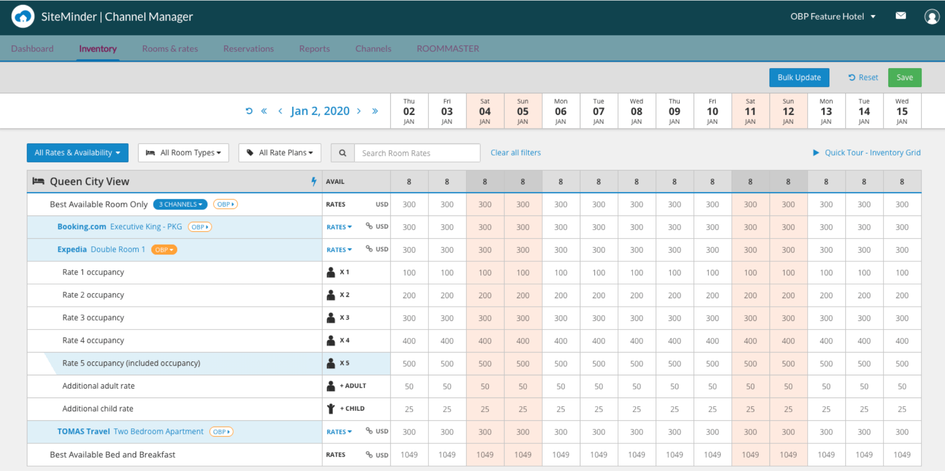Click the Jan 2, 2020 date picker
Viewport: 945px width, 471px height.
pyautogui.click(x=320, y=111)
